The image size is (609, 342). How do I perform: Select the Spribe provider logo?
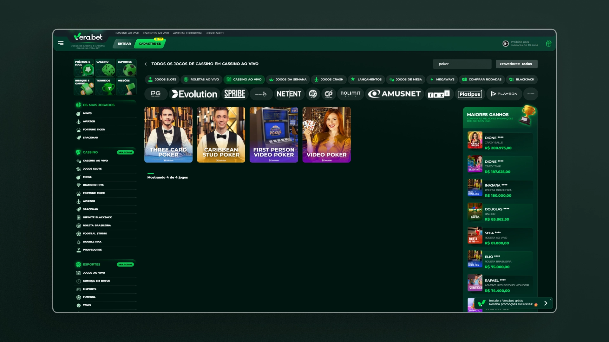235,94
